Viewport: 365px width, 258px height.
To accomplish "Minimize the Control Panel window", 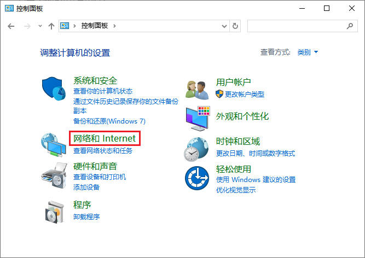I will [302, 8].
